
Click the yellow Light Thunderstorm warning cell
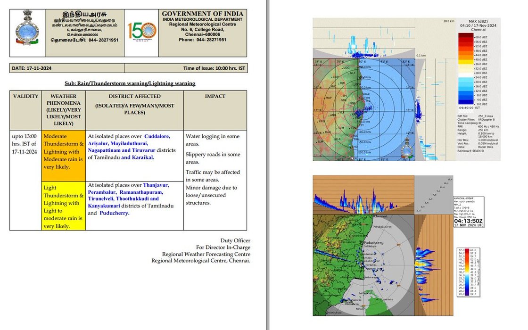64,206
